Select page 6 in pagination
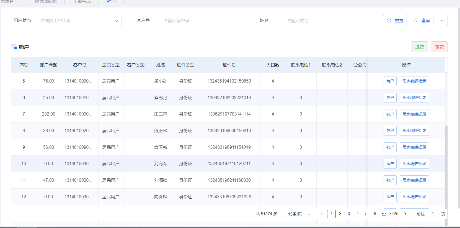The width and height of the screenshot is (460, 228). 375,214
